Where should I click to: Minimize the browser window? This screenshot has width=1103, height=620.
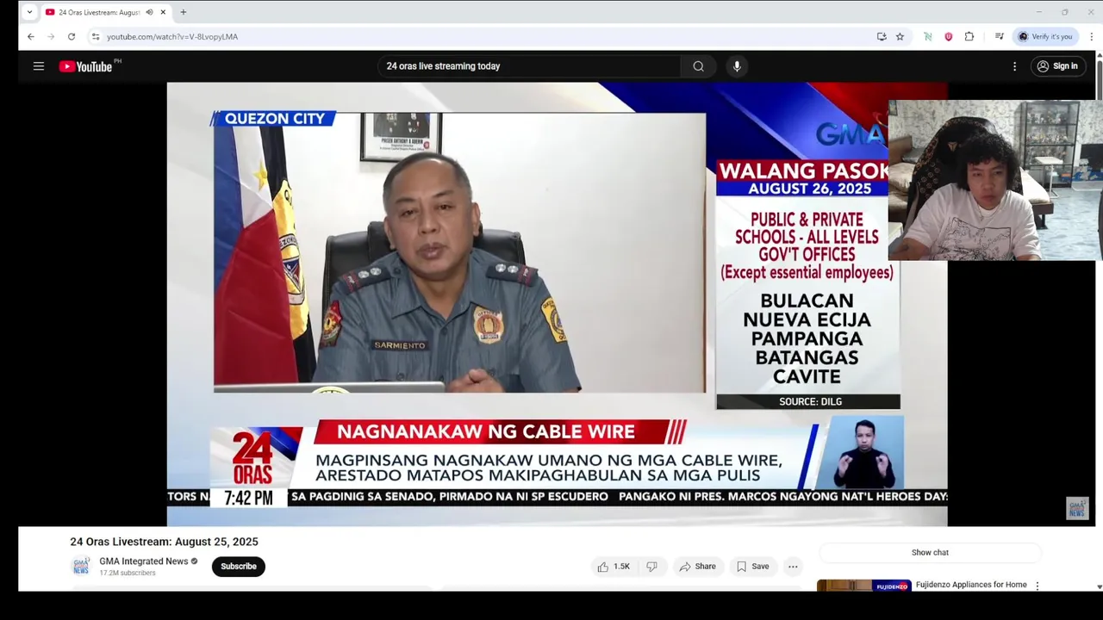tap(1038, 12)
